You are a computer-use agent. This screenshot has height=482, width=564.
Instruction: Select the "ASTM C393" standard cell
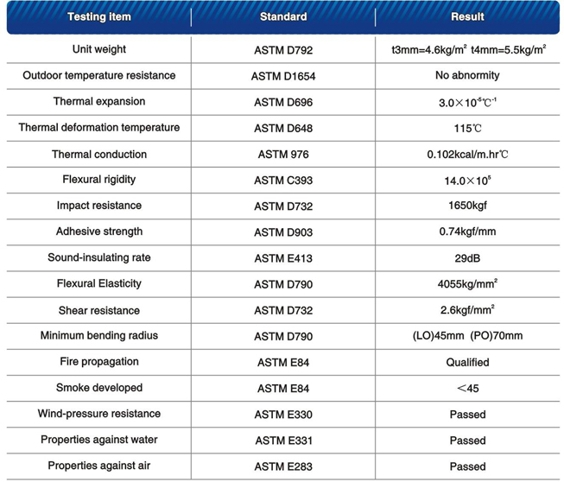coord(283,181)
